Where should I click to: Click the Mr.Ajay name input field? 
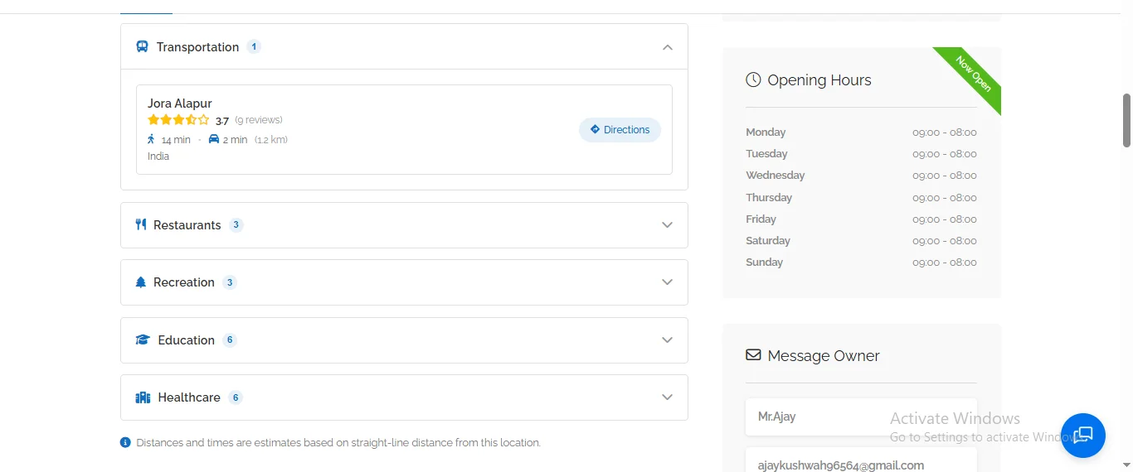[x=861, y=417]
